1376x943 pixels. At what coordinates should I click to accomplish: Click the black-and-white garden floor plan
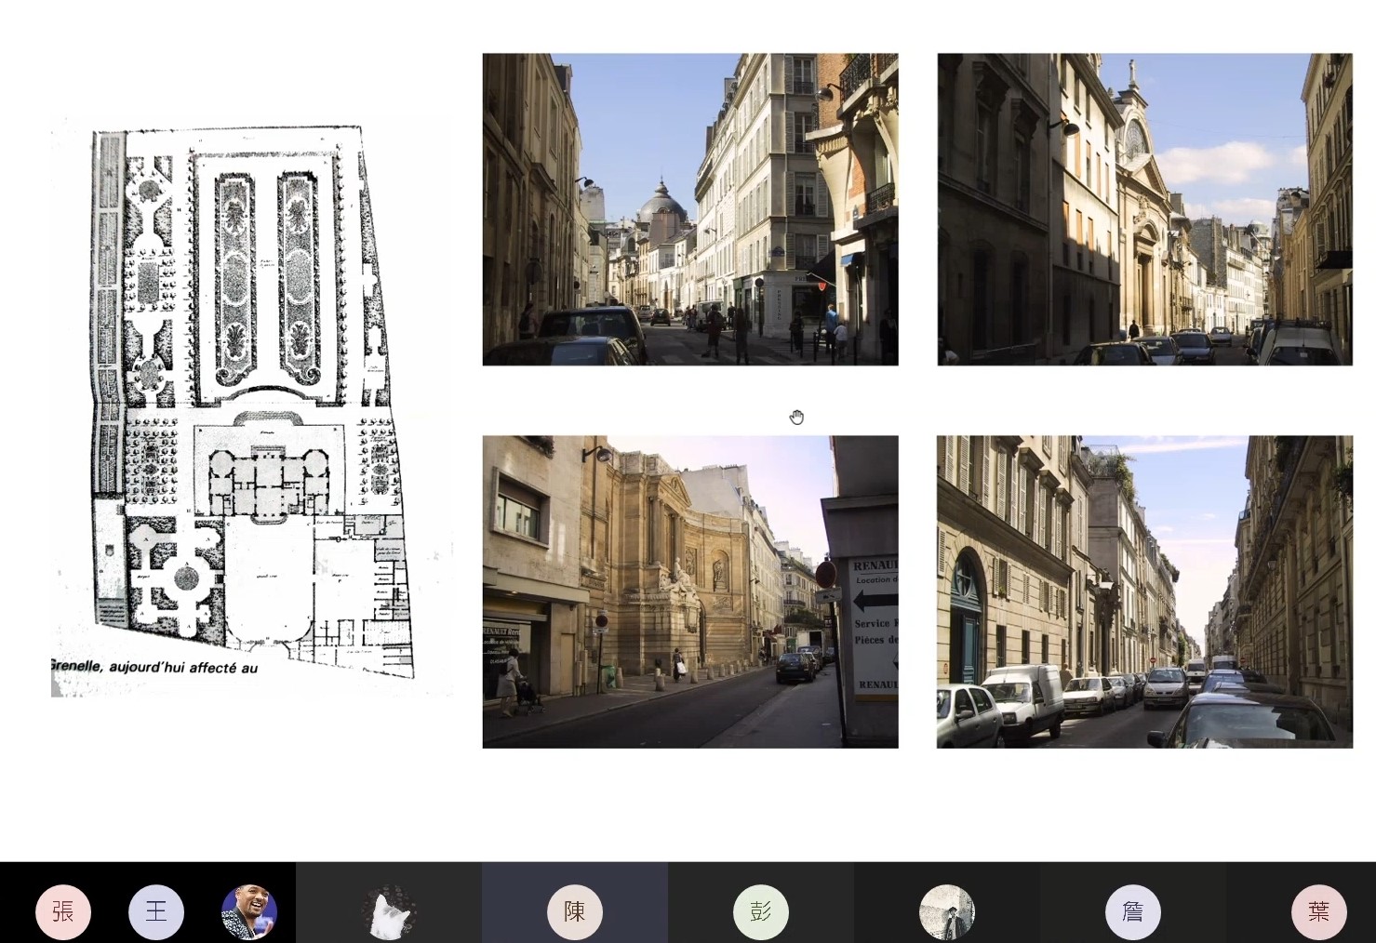click(x=249, y=391)
